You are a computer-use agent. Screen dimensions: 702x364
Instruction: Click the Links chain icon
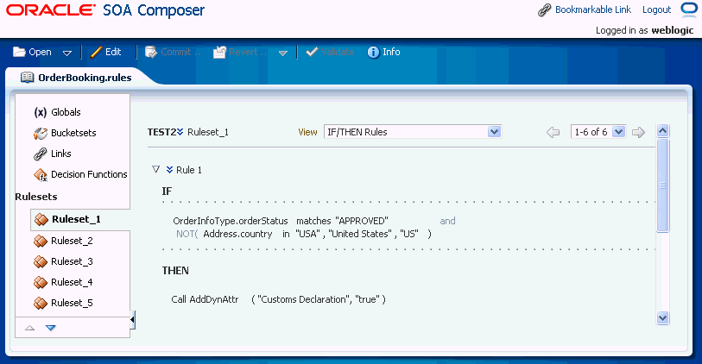pyautogui.click(x=41, y=154)
